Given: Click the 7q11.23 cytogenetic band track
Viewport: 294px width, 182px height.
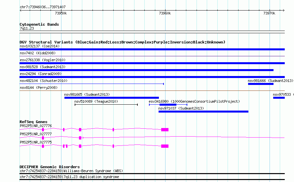Looking at the screenshot, I should pyautogui.click(x=152, y=32).
